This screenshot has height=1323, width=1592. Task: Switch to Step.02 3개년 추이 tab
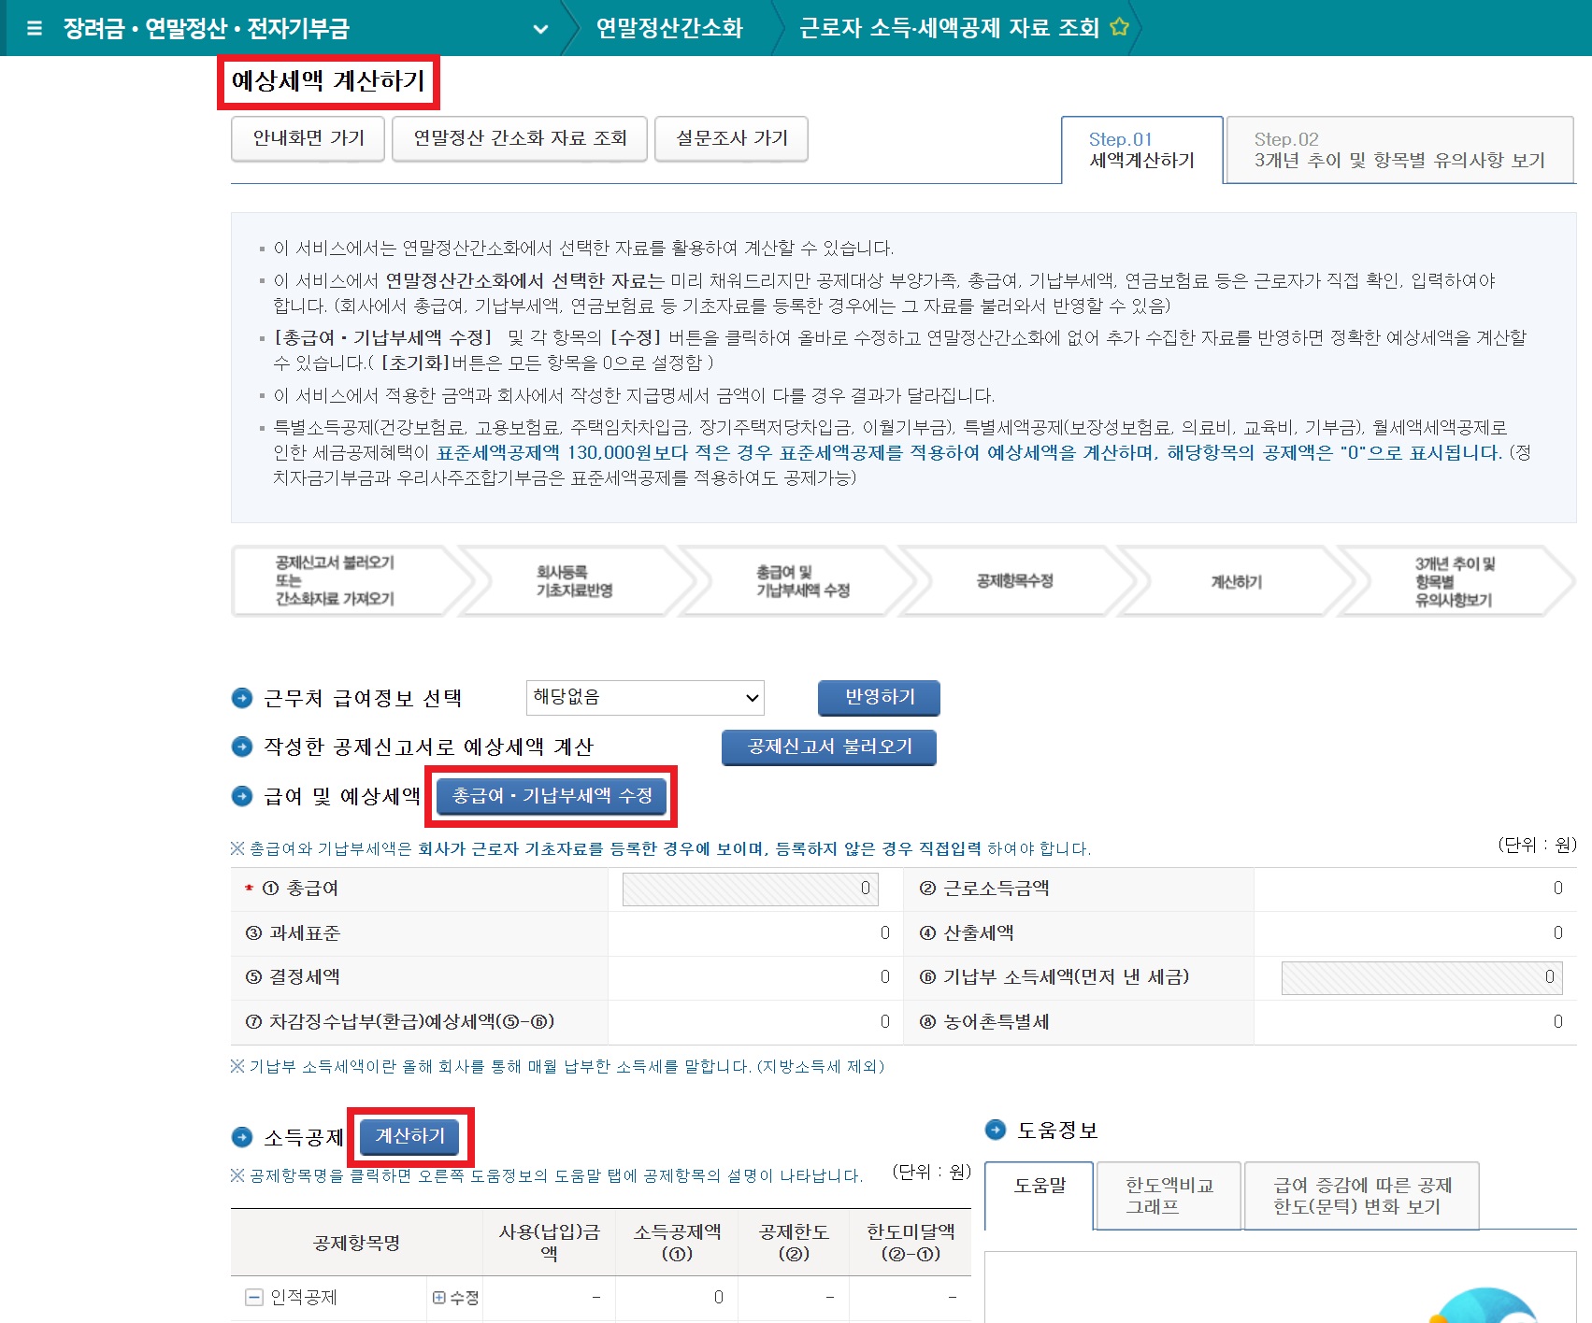pos(1399,149)
